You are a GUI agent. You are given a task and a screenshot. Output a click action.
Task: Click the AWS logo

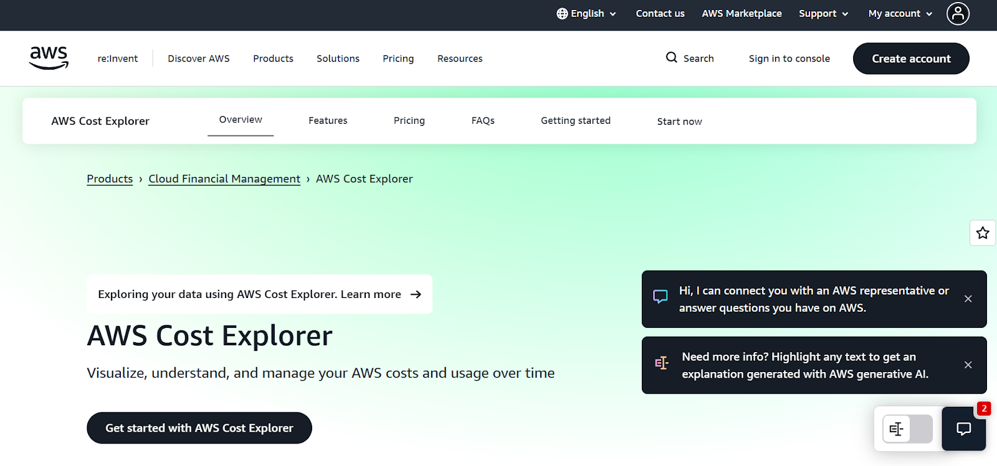(x=49, y=58)
